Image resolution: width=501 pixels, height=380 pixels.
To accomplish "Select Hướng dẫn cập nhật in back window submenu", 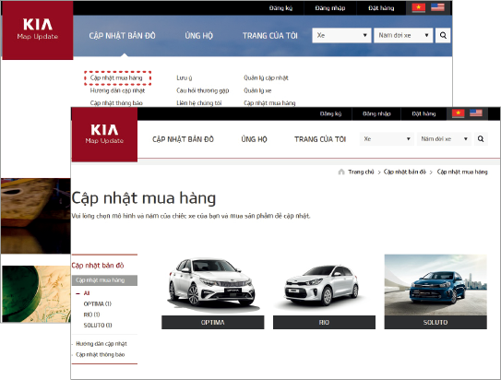I will click(x=117, y=90).
